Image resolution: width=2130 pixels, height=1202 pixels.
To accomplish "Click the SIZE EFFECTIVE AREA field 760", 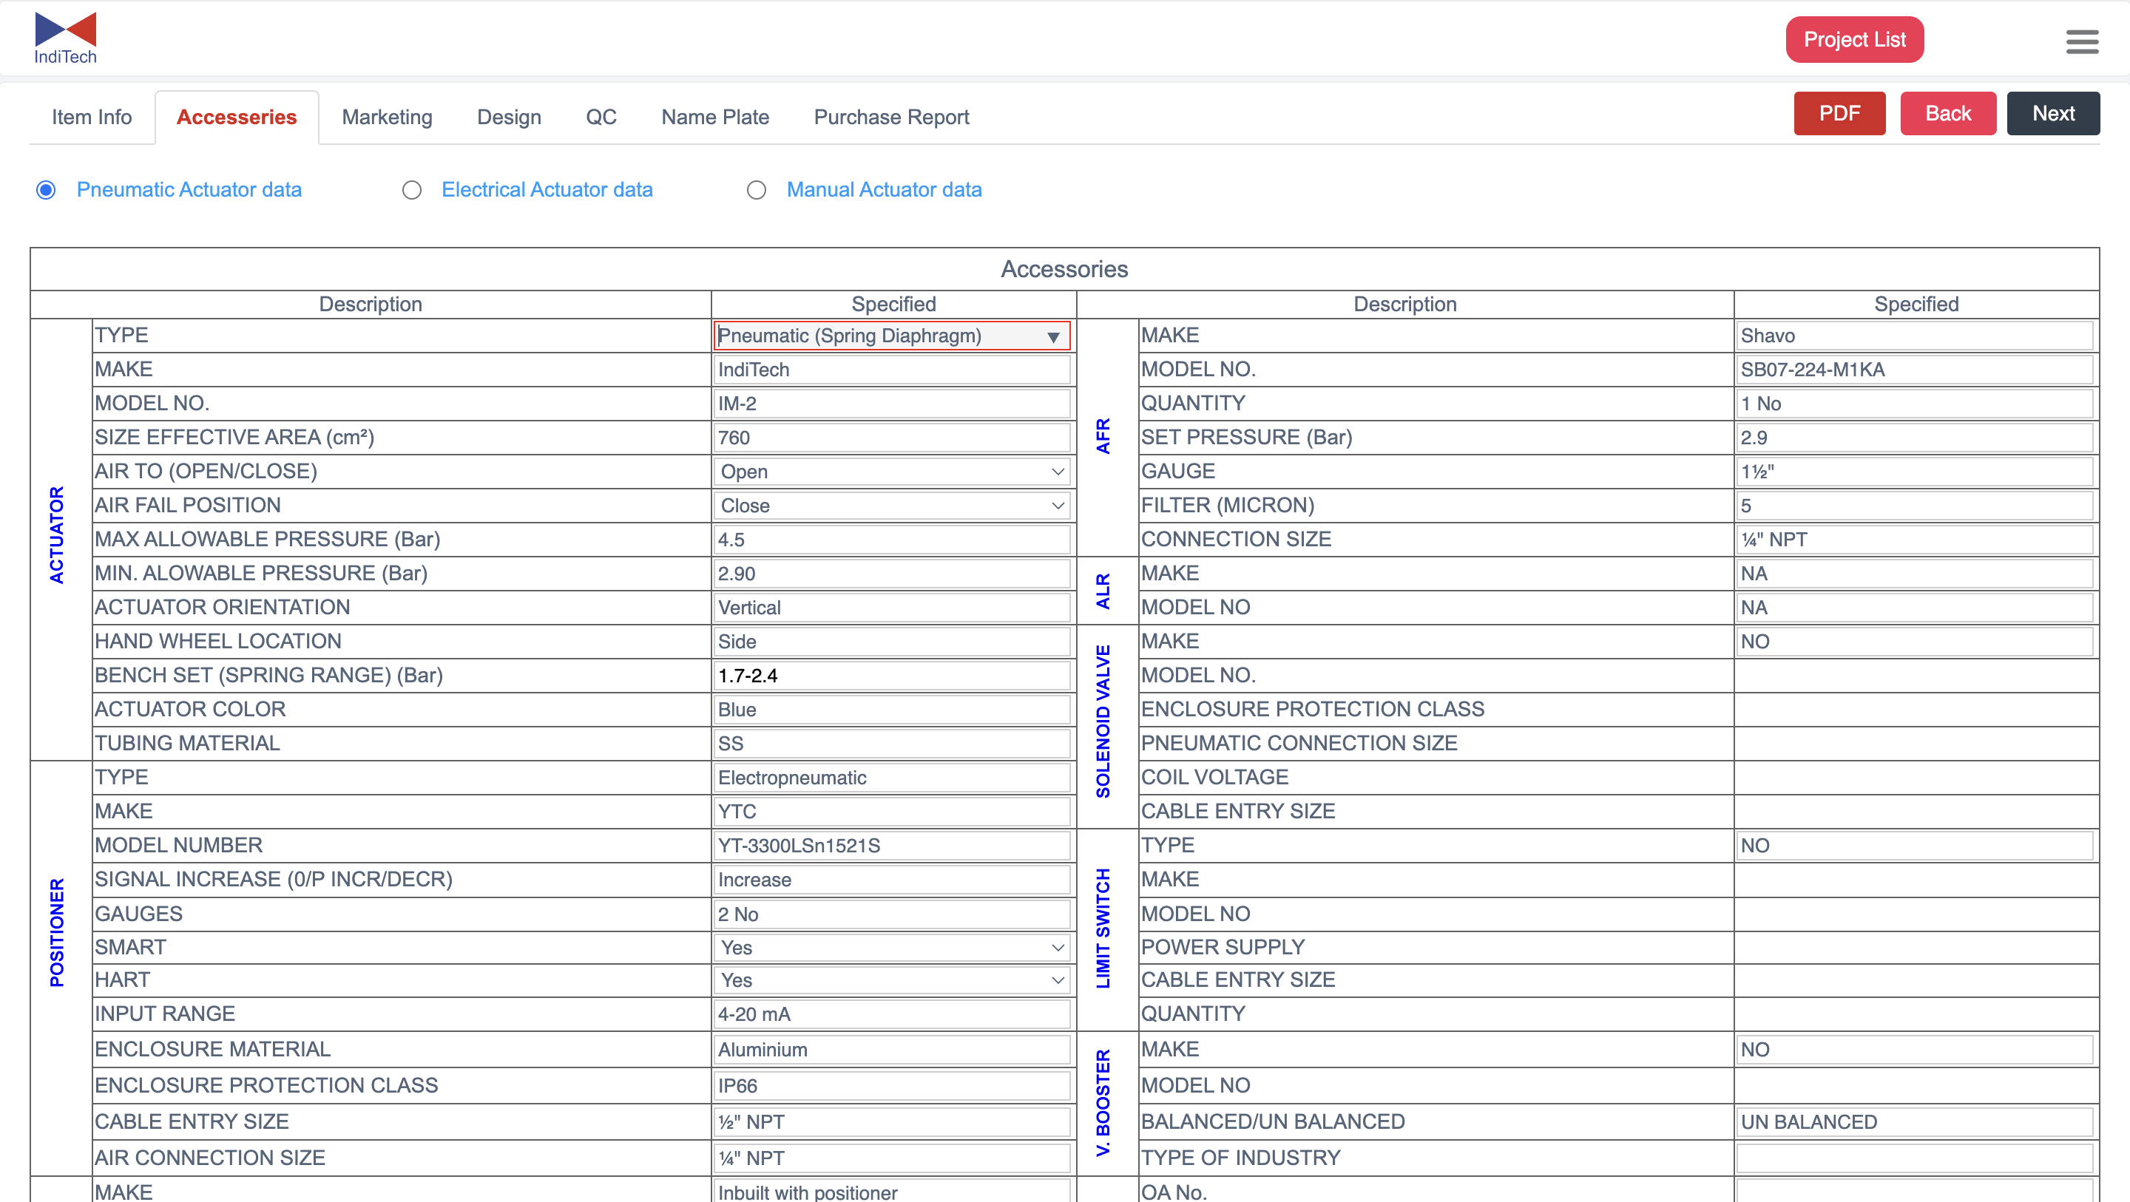I will pyautogui.click(x=891, y=438).
